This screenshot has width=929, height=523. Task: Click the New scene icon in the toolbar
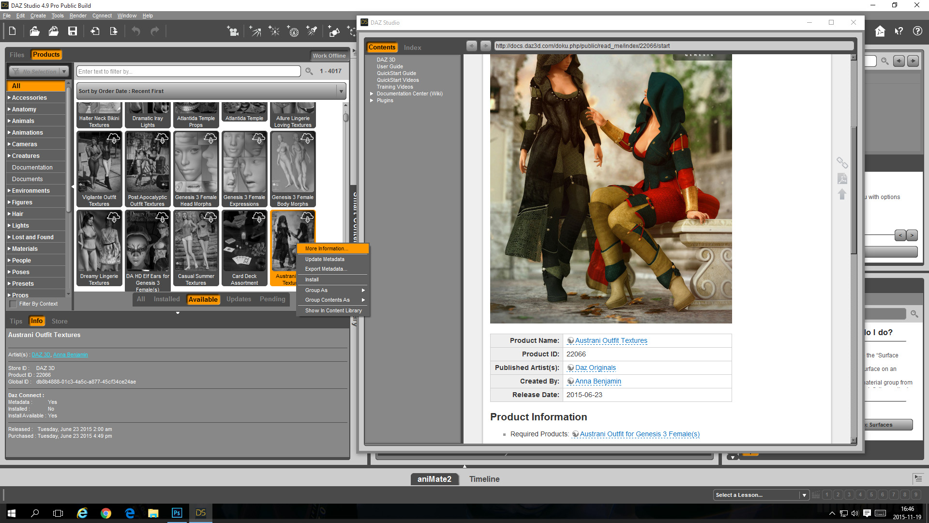point(13,31)
